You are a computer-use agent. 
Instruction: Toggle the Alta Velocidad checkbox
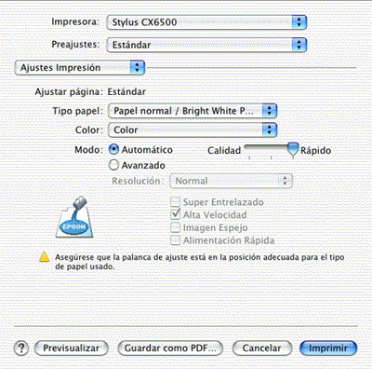(176, 214)
